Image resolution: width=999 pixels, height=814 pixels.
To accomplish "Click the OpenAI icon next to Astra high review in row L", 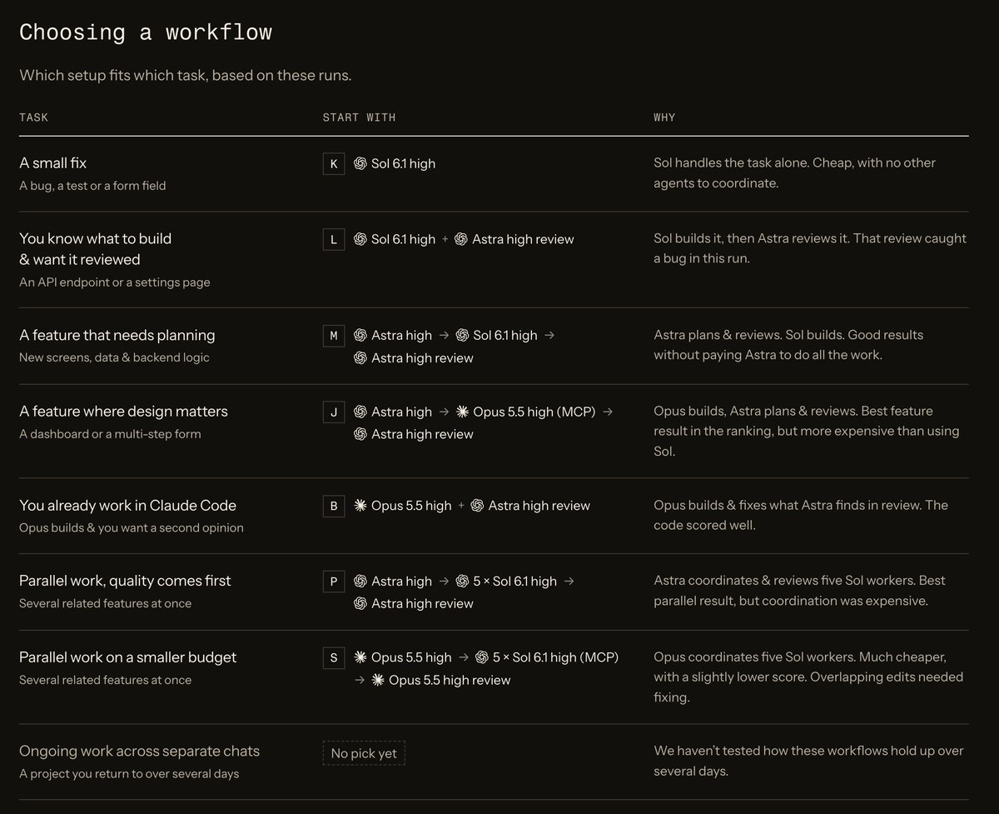I will [x=461, y=240].
